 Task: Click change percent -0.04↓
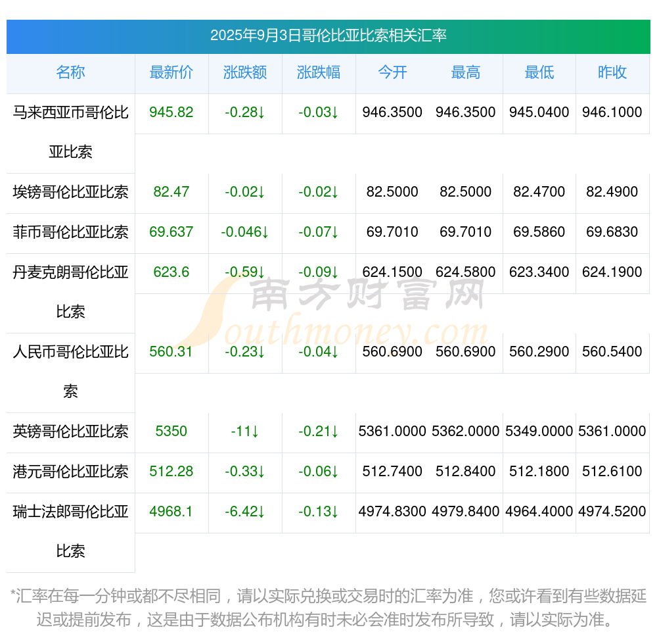point(319,352)
